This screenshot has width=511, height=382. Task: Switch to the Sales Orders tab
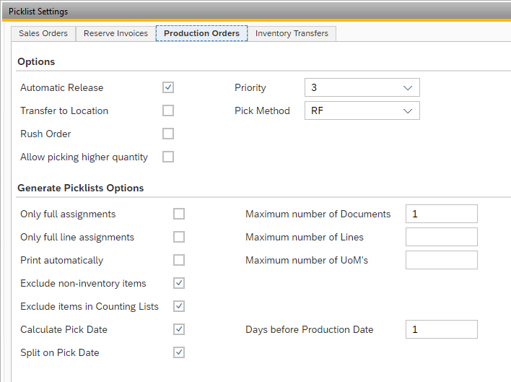[43, 33]
